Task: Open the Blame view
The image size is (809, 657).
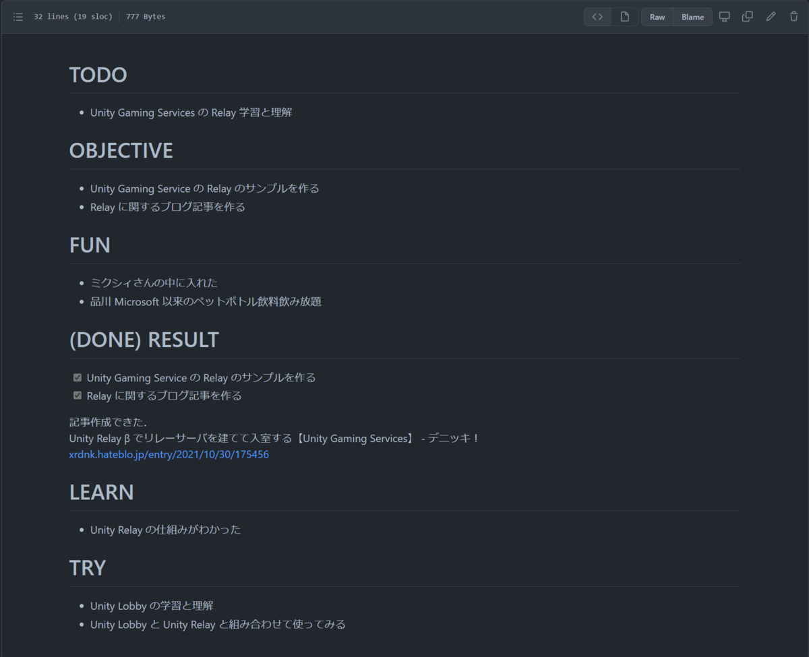Action: pos(692,17)
